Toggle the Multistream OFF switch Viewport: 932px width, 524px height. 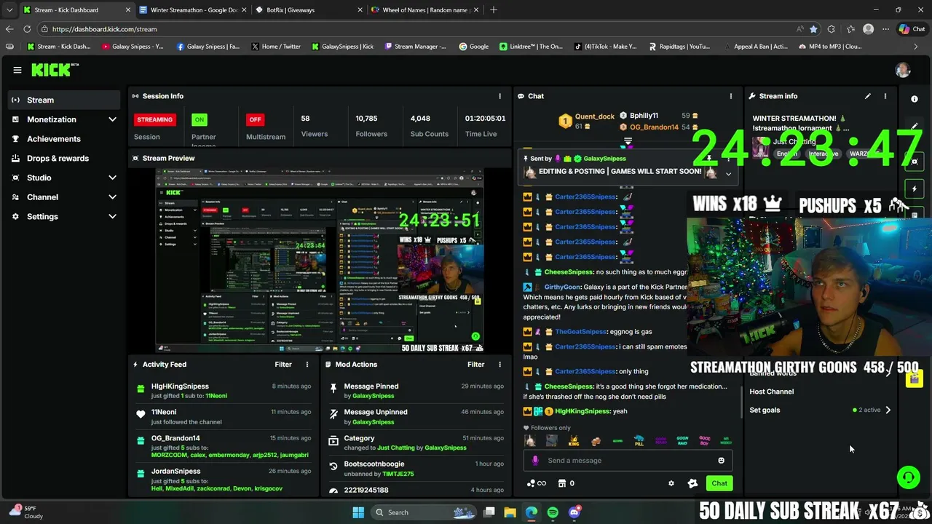click(255, 119)
